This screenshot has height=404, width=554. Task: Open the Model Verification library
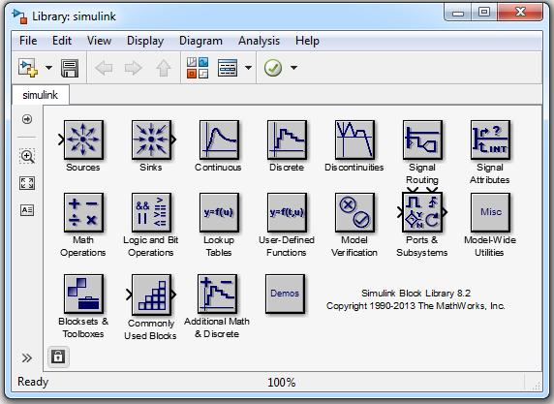(x=354, y=212)
